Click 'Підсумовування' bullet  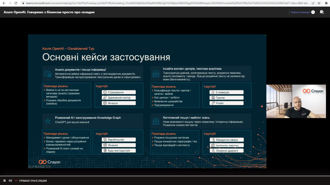(164, 105)
